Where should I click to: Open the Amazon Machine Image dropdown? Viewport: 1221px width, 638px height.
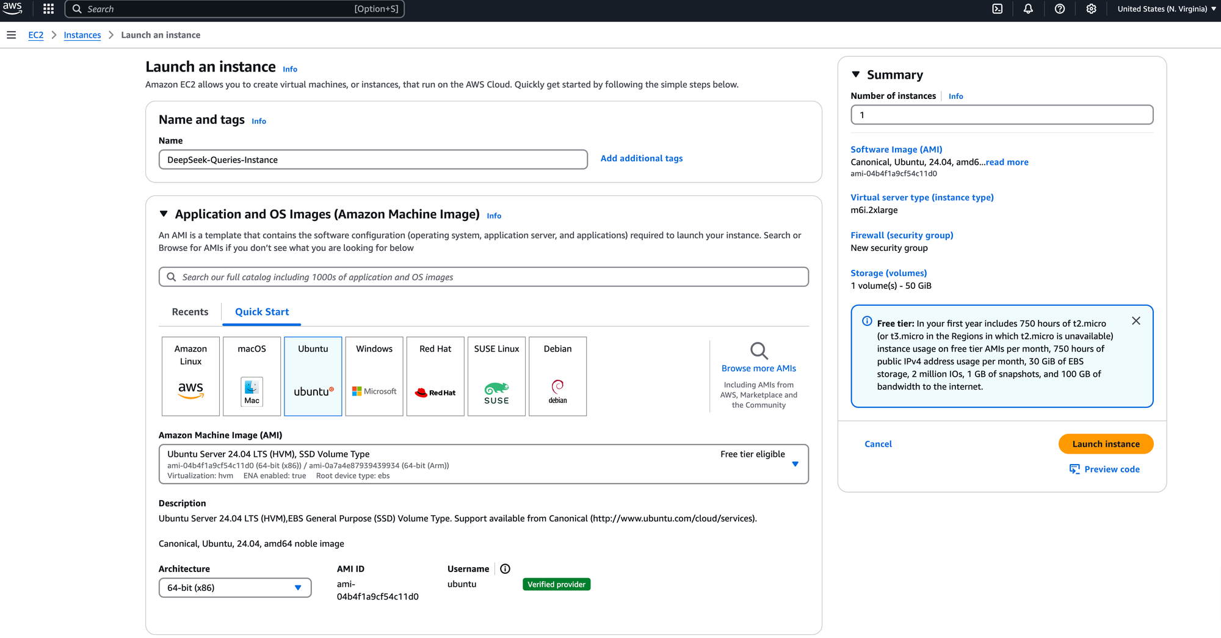[484, 464]
